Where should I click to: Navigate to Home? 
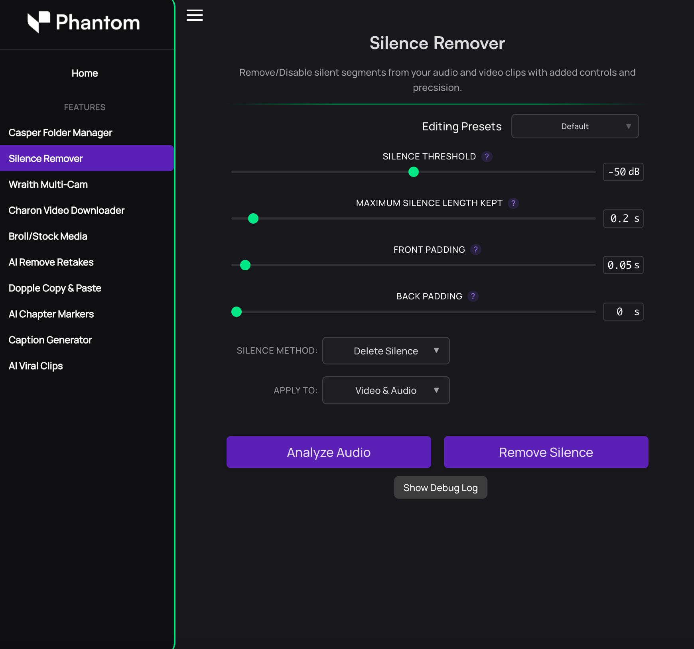tap(84, 73)
